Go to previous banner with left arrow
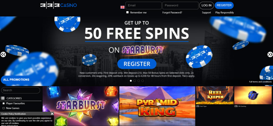Image resolution: width=273 pixels, height=126 pixels. (x=3, y=54)
